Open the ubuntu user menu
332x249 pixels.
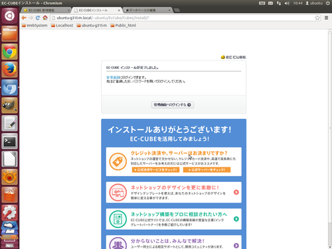click(314, 3)
